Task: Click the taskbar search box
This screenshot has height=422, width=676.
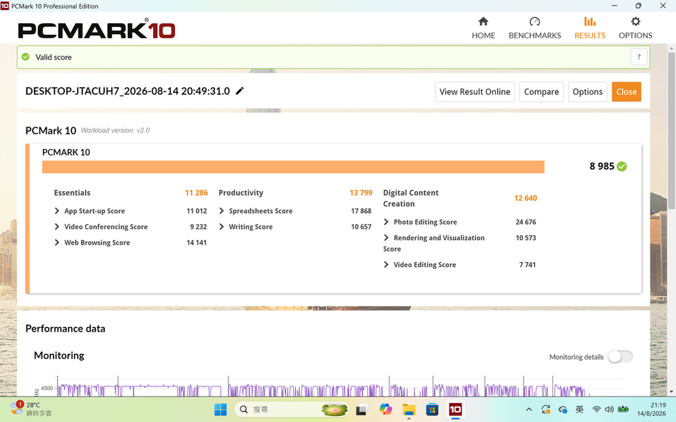Action: tap(291, 409)
